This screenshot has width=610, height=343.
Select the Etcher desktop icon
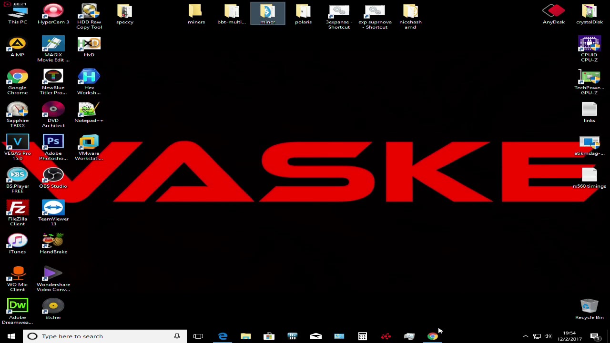53,310
